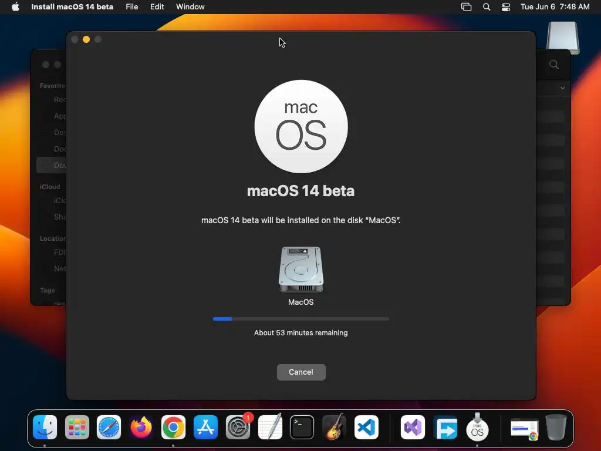Click the large macOS logo in installer
The height and width of the screenshot is (451, 601).
[301, 127]
